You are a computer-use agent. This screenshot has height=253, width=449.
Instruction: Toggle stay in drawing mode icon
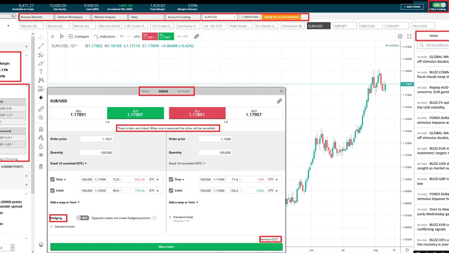pyautogui.click(x=41, y=138)
